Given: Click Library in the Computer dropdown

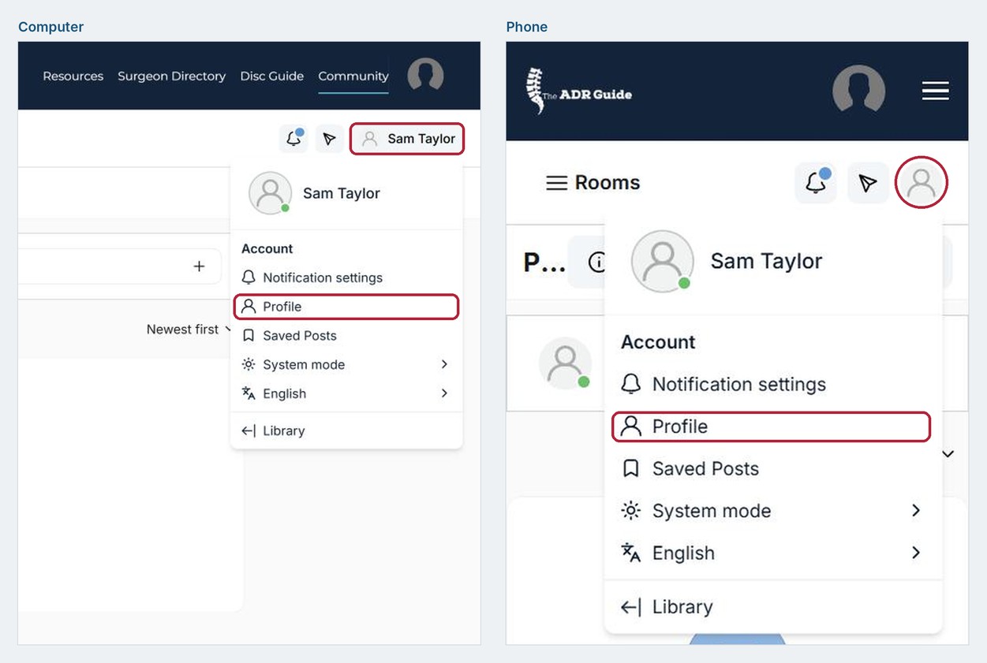Looking at the screenshot, I should 346,430.
